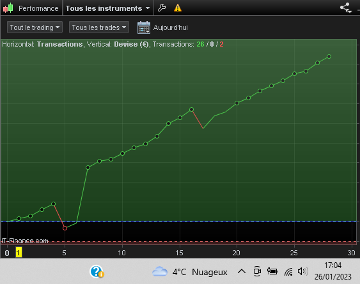Image resolution: width=360 pixels, height=284 pixels.
Task: Click the 'Devise (€)' vertical axis label
Action: 131,44
